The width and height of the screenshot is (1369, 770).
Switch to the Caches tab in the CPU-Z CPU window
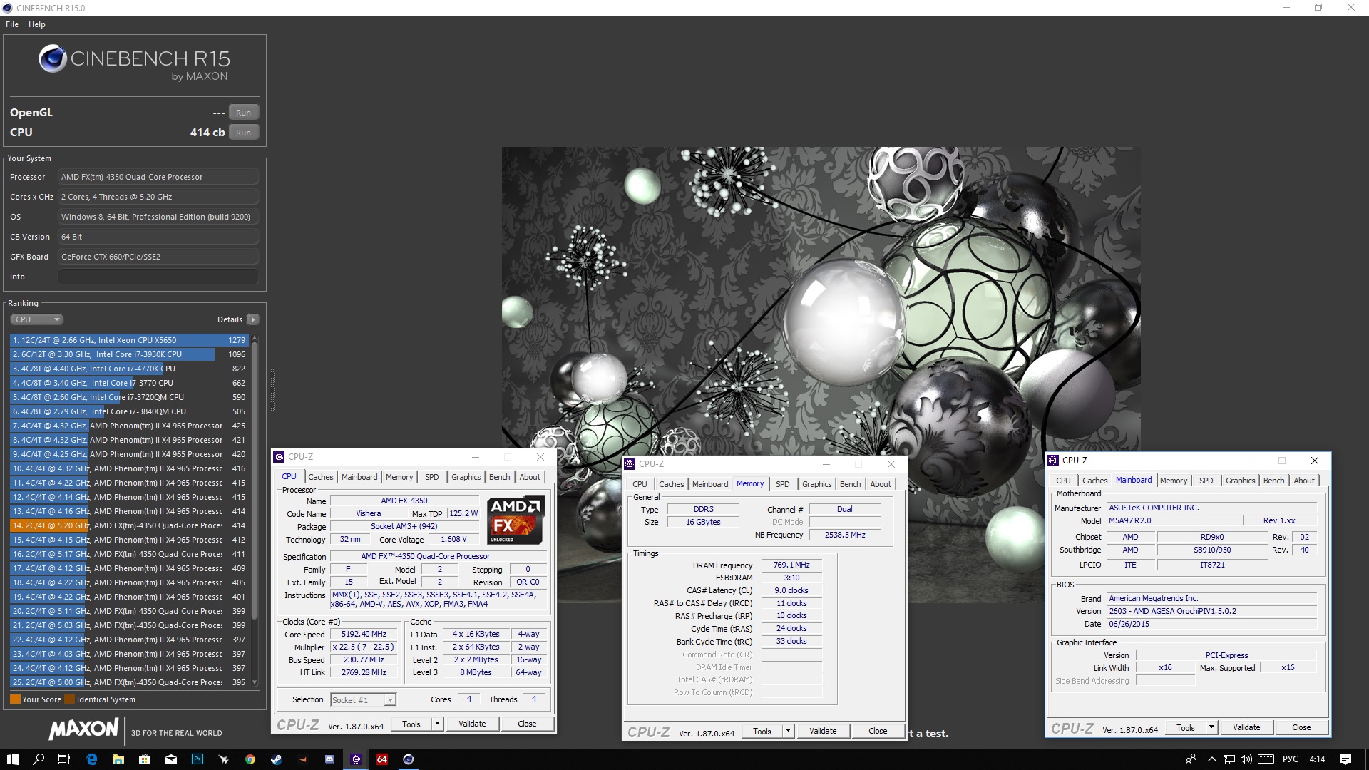(x=321, y=477)
